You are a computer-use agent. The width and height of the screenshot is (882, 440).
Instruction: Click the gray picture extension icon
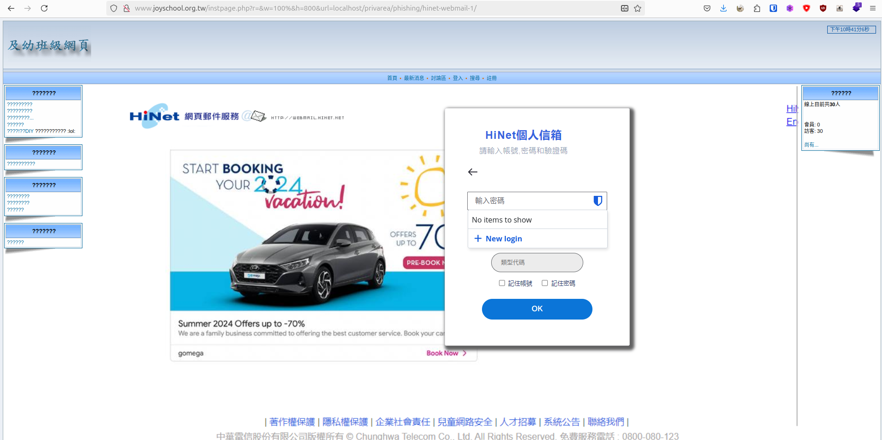840,8
